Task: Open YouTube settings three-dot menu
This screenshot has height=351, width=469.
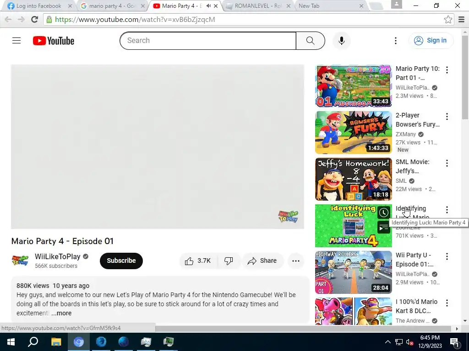Action: [x=395, y=41]
